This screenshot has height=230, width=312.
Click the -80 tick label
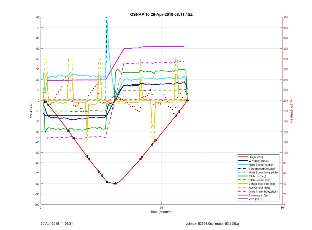(x=37, y=184)
